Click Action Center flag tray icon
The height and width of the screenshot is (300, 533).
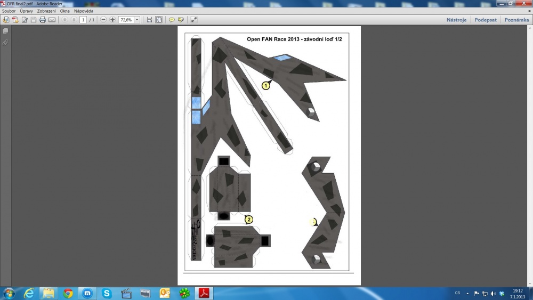point(476,294)
